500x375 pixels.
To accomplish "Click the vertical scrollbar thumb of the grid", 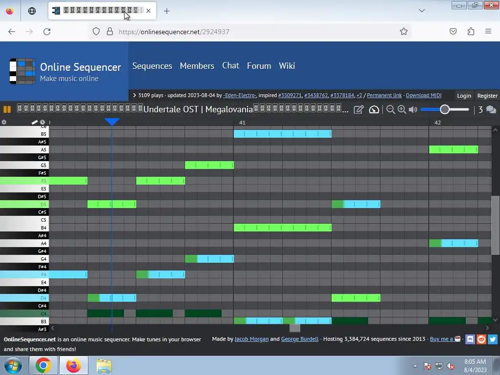I will point(495,225).
